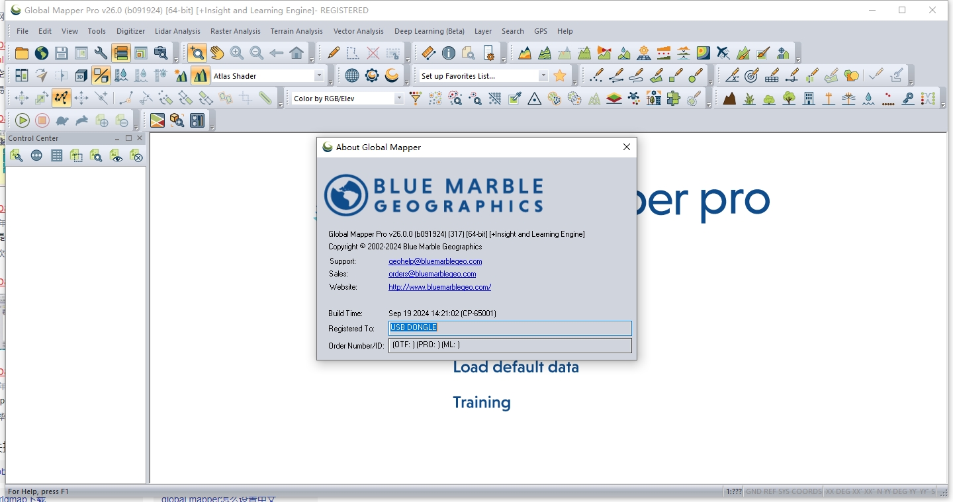This screenshot has height=502, width=953.
Task: Click the Zoom Out magnifier icon
Action: pyautogui.click(x=257, y=54)
